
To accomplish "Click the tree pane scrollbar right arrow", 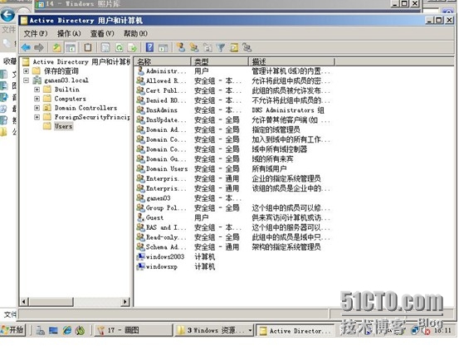I will click(x=125, y=301).
